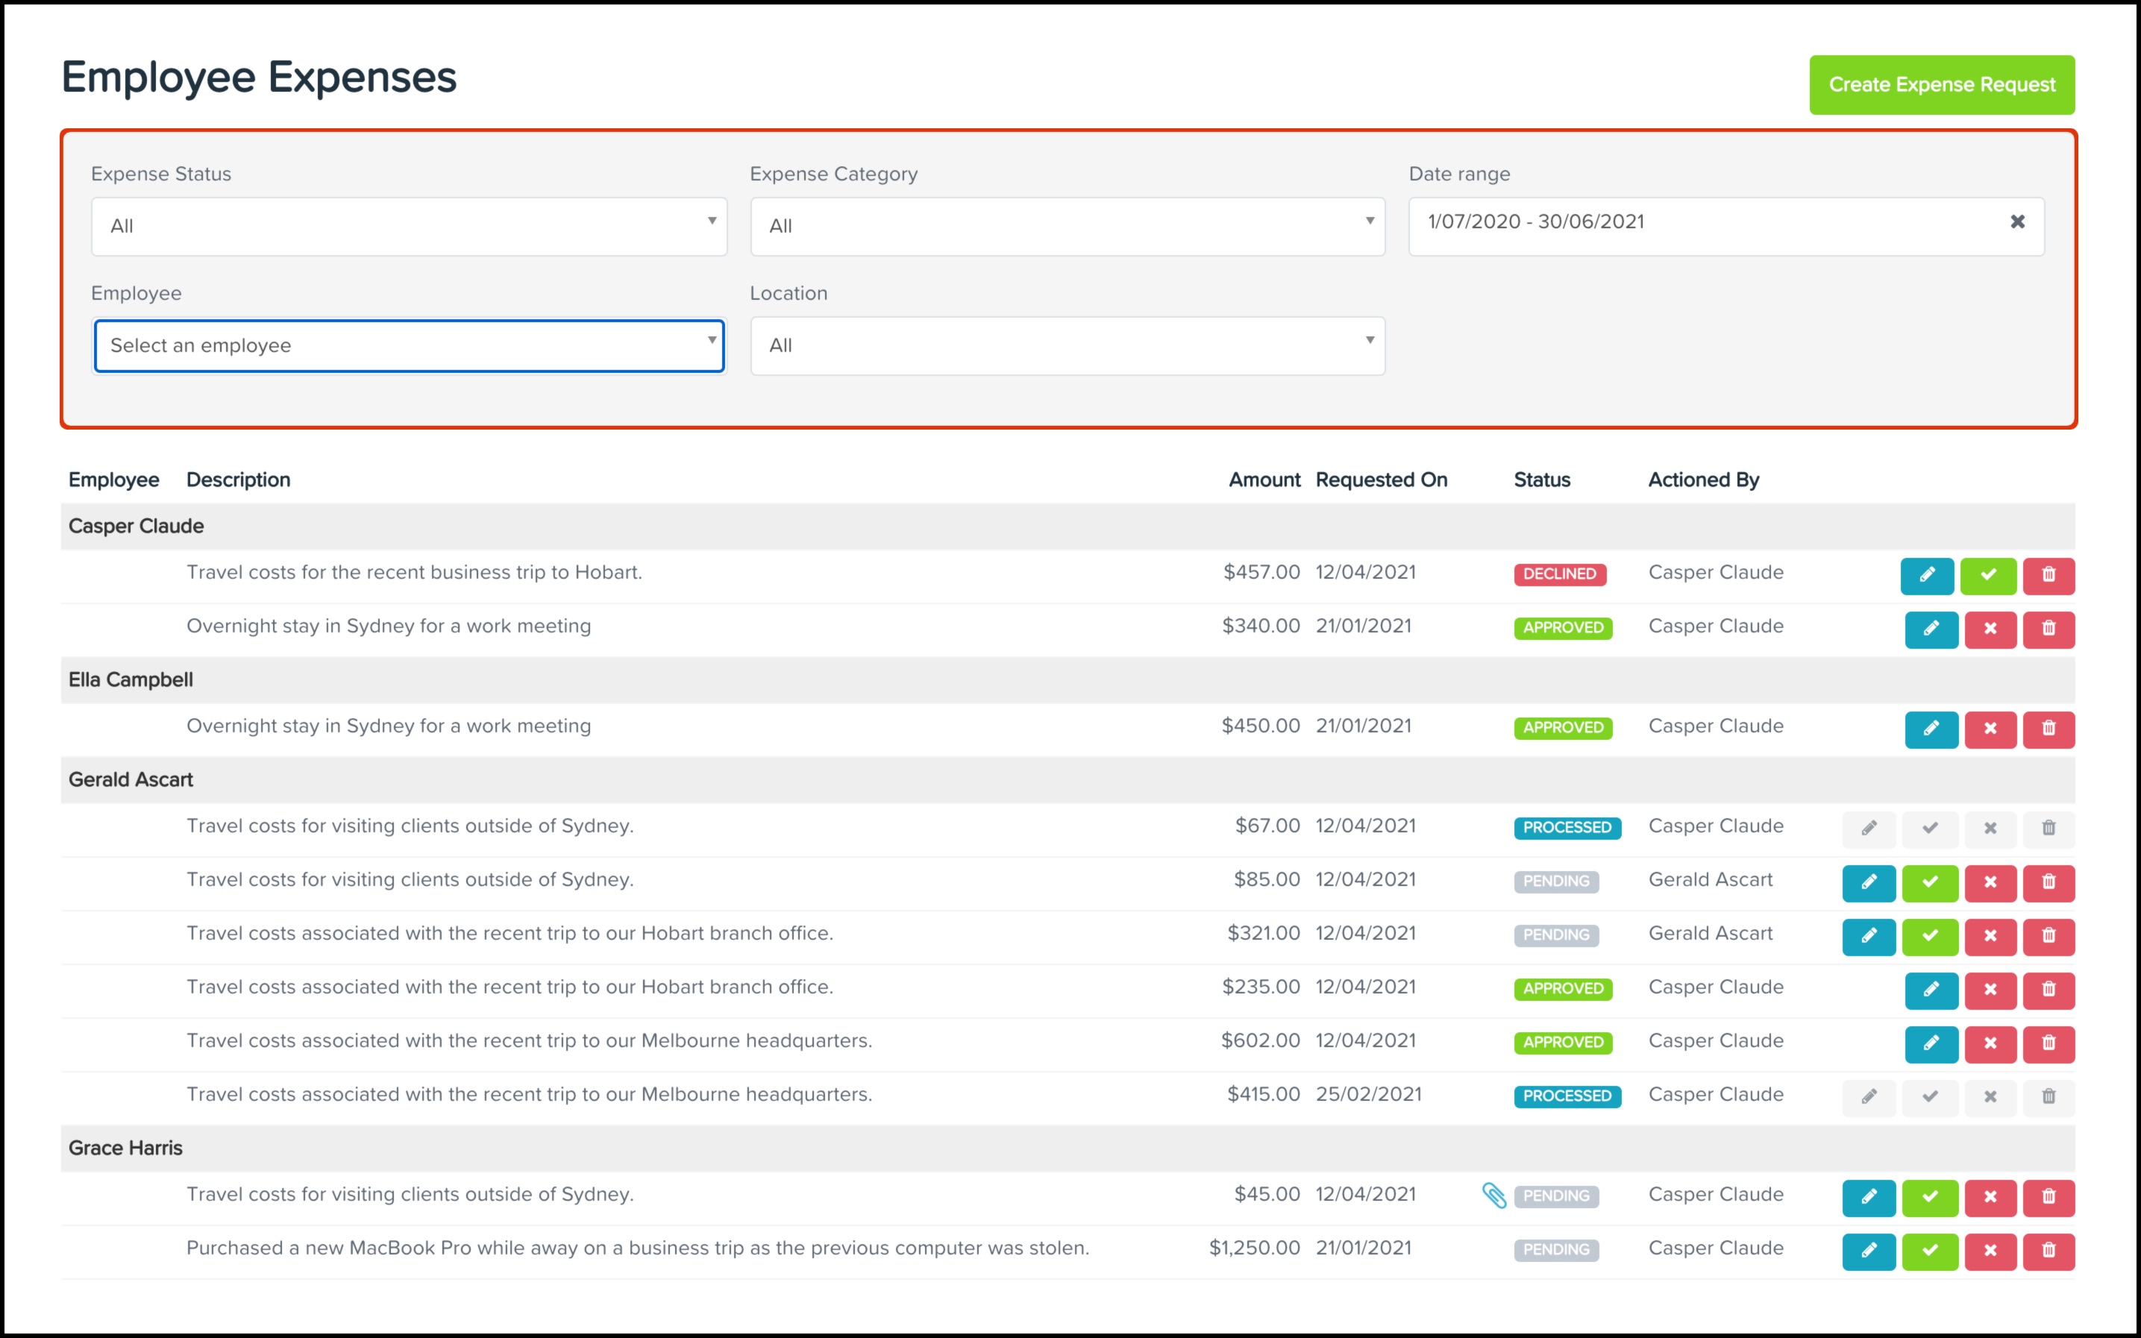
Task: Open the Location filter dropdown
Action: click(1067, 346)
